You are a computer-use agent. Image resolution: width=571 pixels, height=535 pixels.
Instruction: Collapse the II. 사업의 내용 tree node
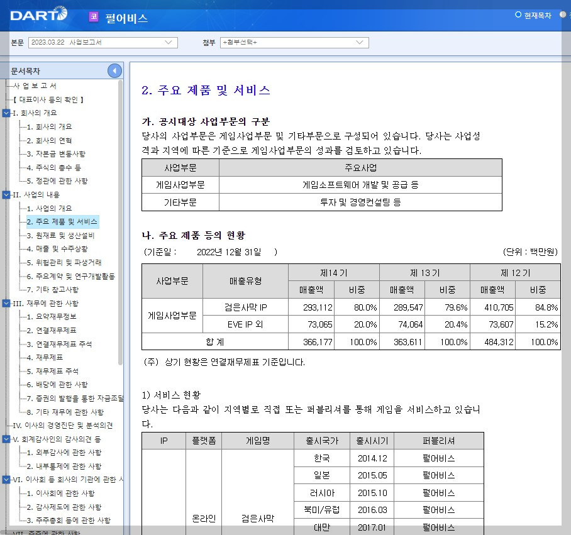[6, 195]
